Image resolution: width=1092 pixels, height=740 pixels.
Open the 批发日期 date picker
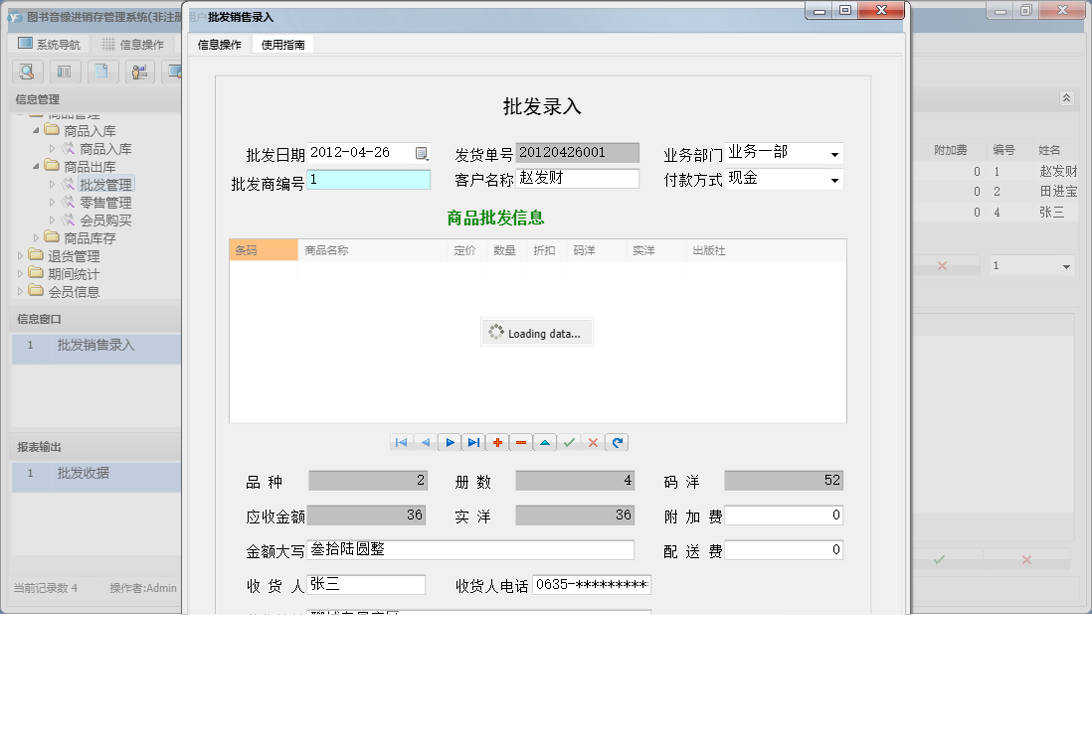pyautogui.click(x=422, y=152)
